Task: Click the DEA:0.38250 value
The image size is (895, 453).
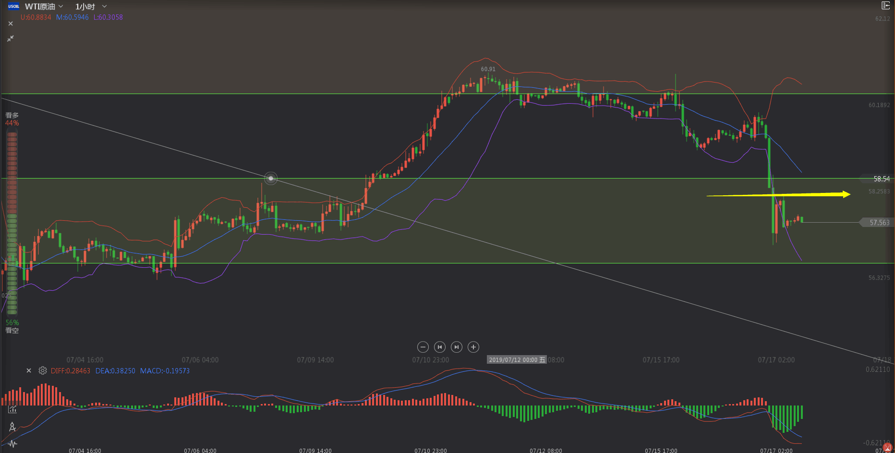Action: tap(115, 371)
